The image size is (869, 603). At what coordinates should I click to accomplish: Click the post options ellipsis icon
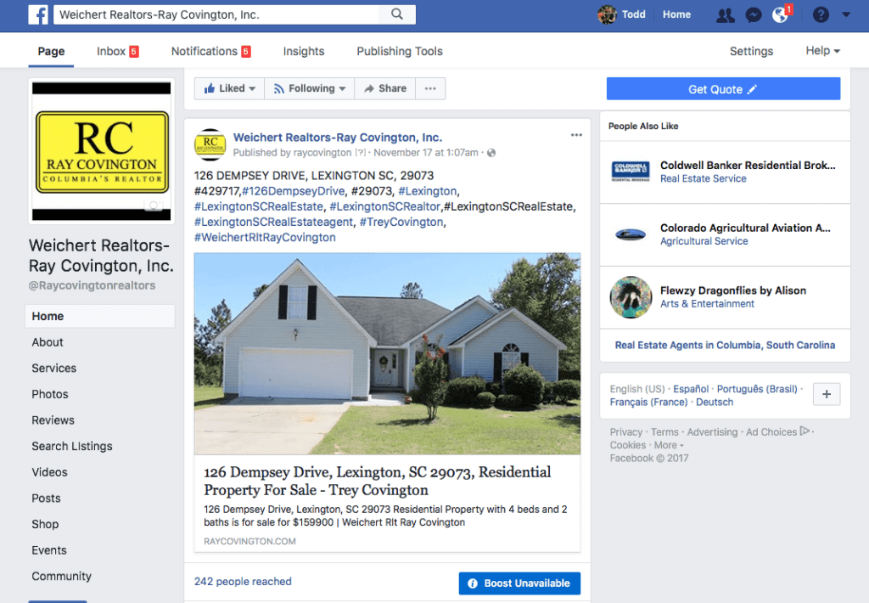pos(576,135)
